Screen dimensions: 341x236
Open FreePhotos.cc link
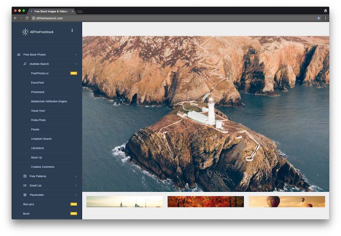point(40,73)
